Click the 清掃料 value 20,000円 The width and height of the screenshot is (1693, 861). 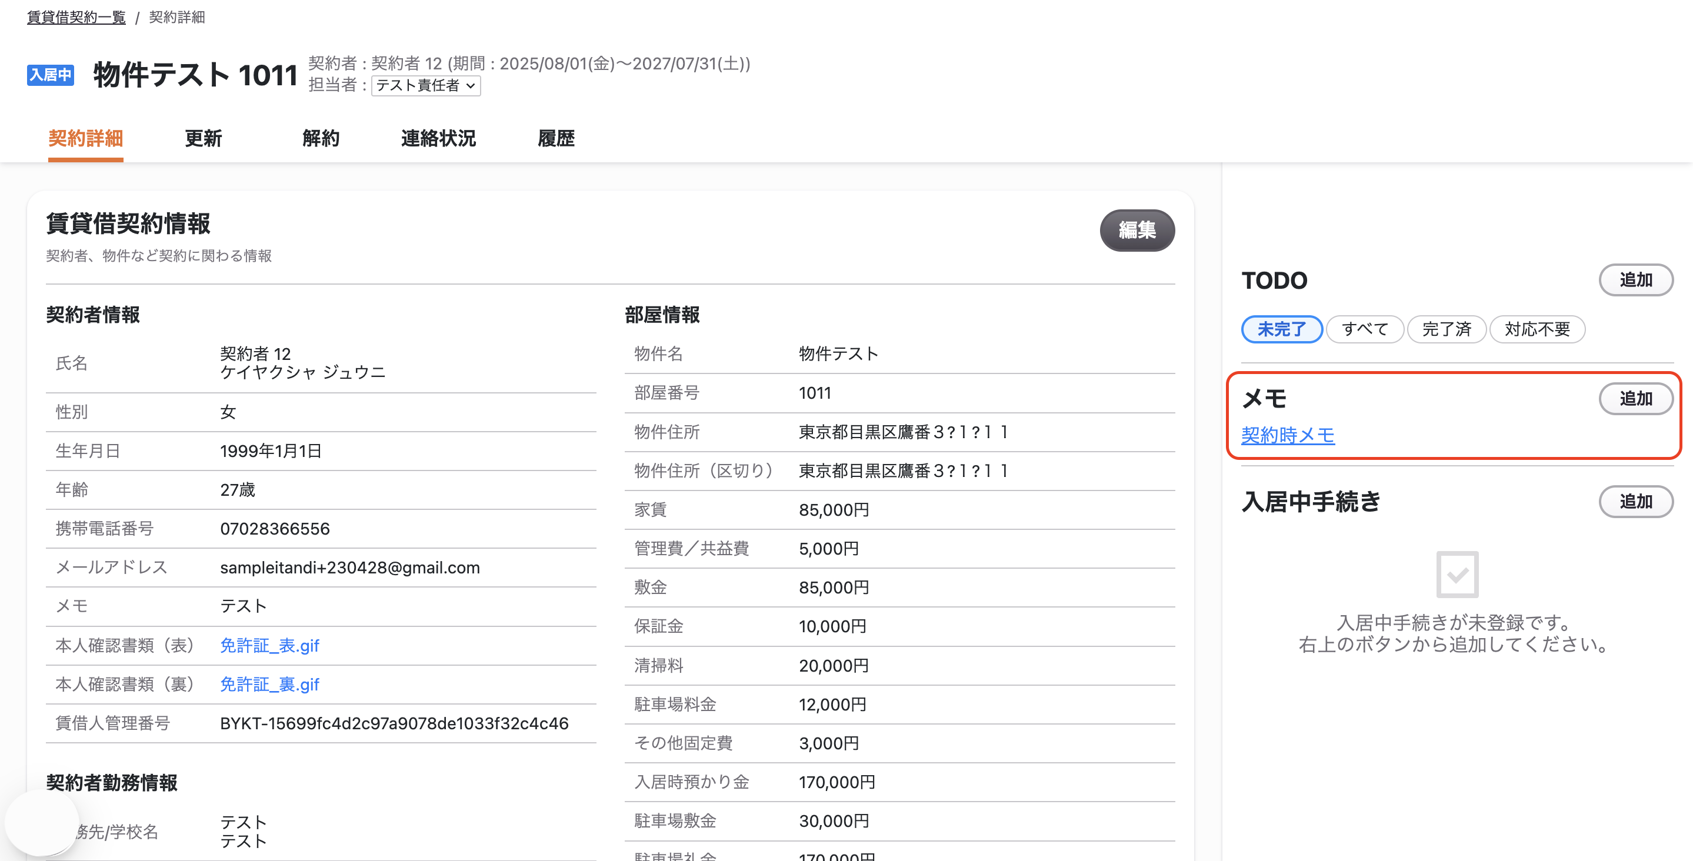point(834,666)
